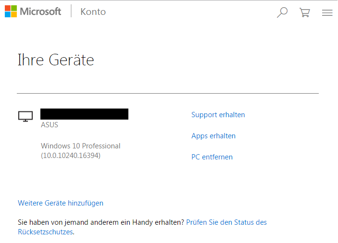Open the shopping cart icon
This screenshot has height=243, width=338.
305,12
